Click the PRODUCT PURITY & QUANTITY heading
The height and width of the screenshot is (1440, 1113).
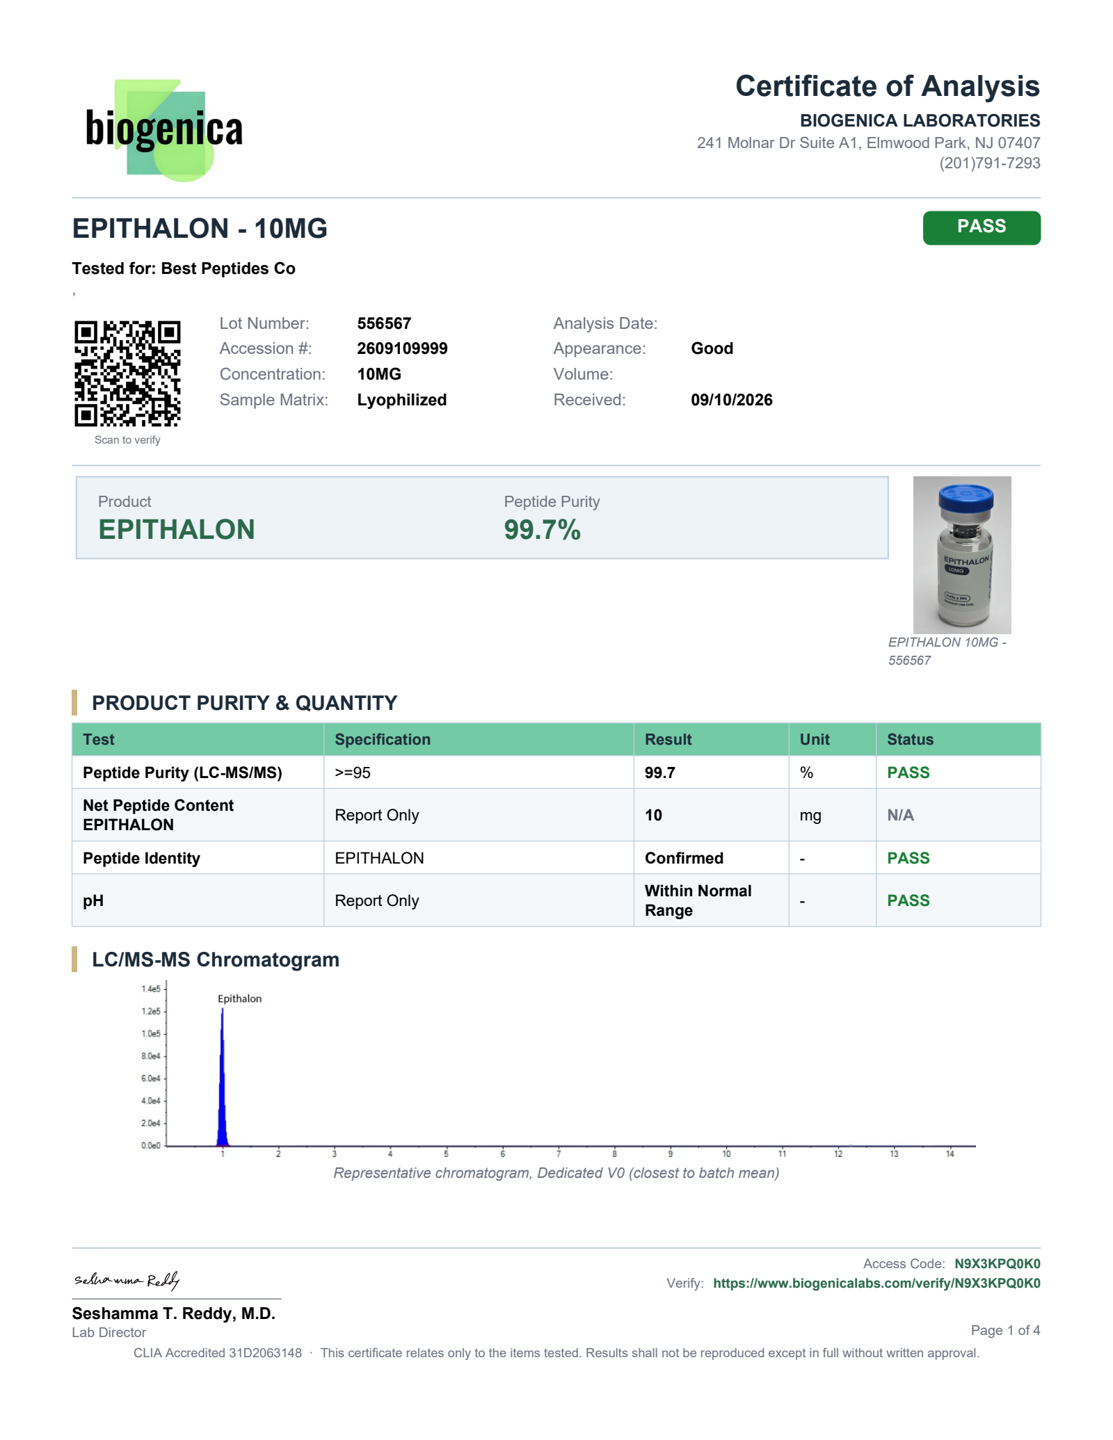[244, 703]
